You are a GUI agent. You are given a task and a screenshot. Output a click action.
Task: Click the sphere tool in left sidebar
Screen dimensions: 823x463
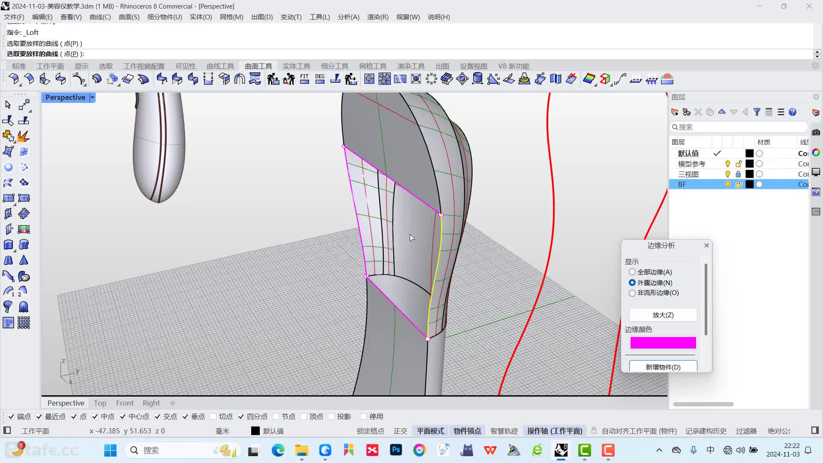8,167
